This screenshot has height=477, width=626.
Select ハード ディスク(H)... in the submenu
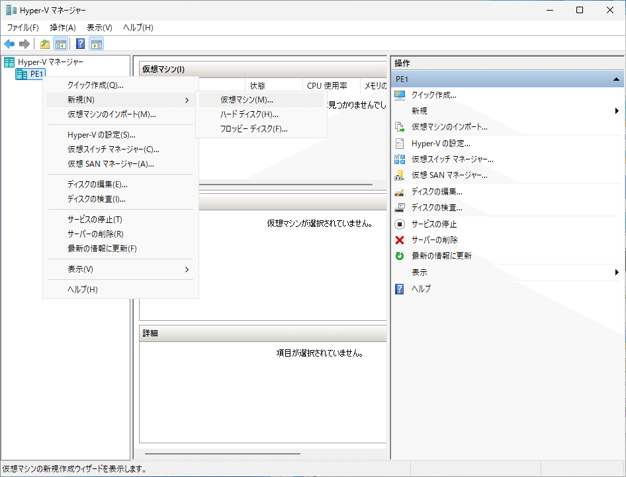[261, 114]
